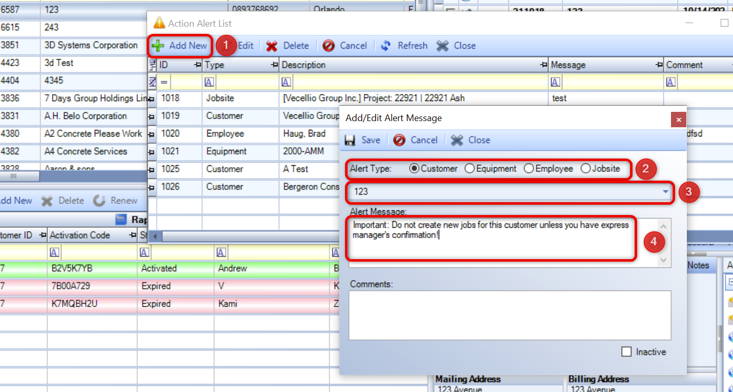Open filter operator icon under Comment column

[x=671, y=82]
